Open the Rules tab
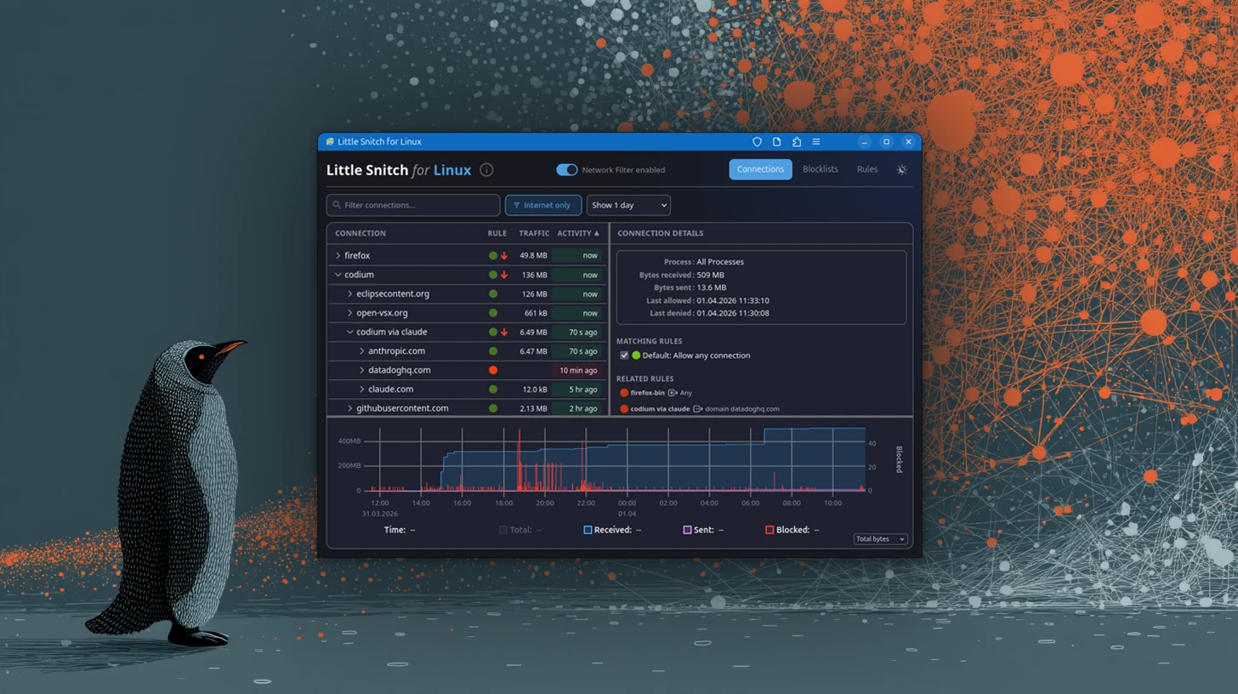This screenshot has width=1238, height=694. click(866, 169)
